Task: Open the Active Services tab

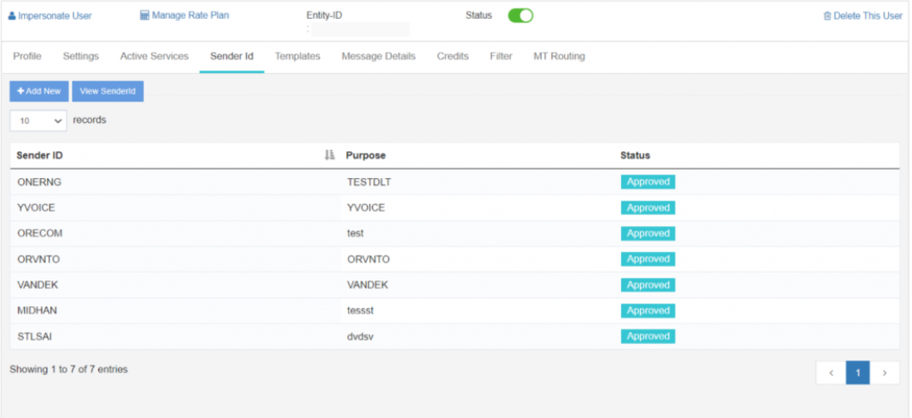Action: (x=154, y=57)
